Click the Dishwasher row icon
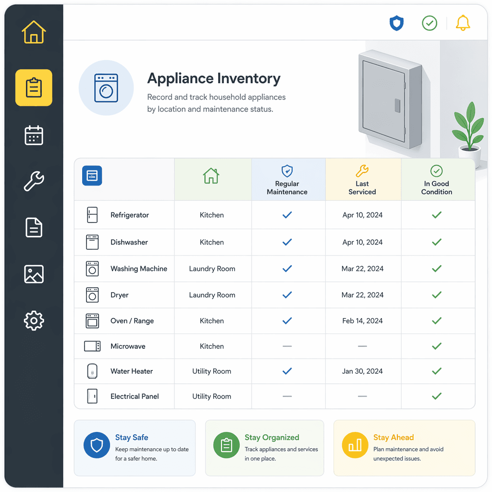The height and width of the screenshot is (492, 492). [x=92, y=242]
